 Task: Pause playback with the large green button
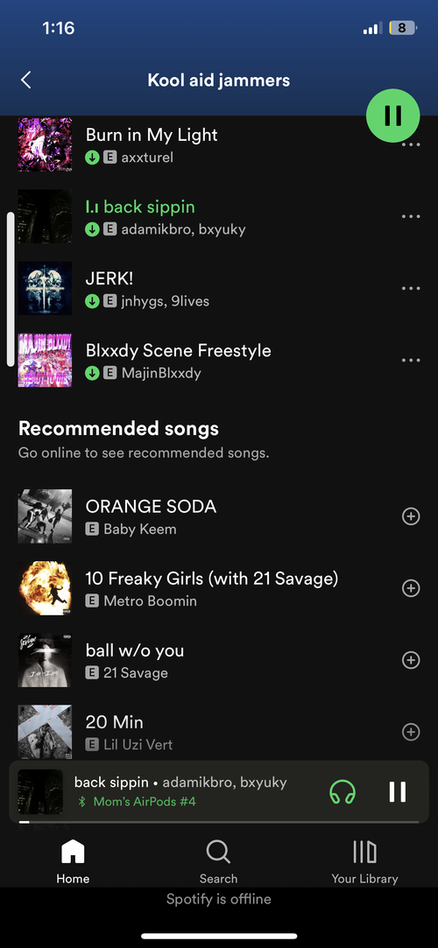click(392, 116)
